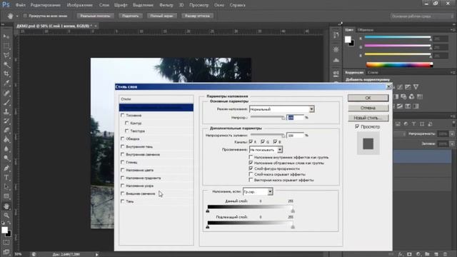Select the Dodge tool
Screen dimensions: 457x257
click(6, 158)
